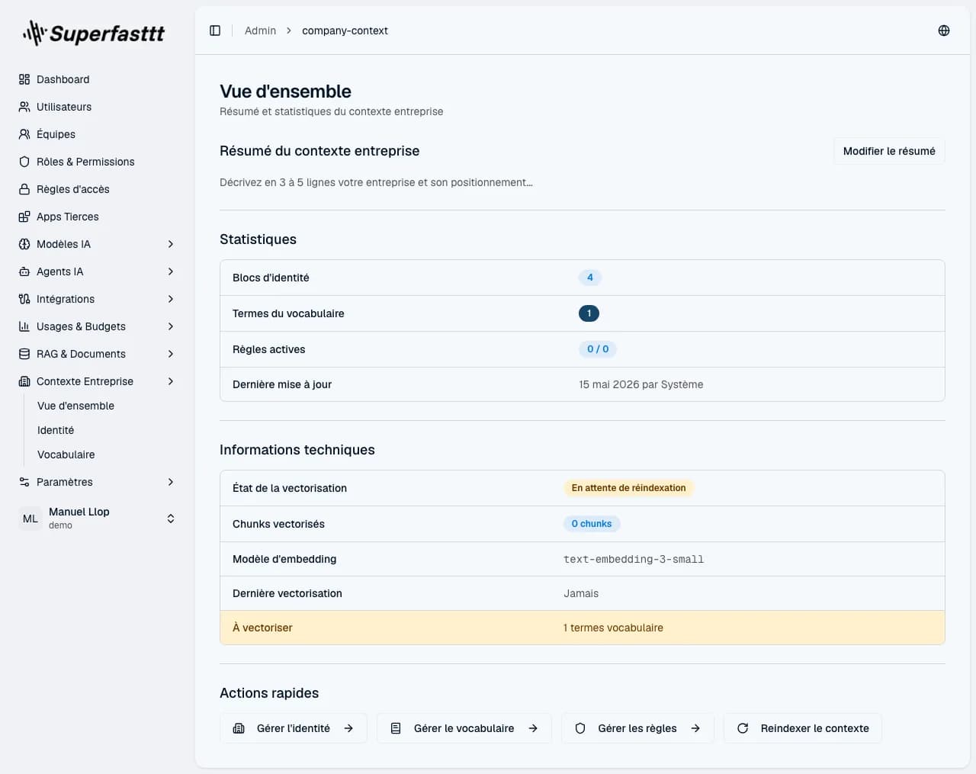The height and width of the screenshot is (774, 976).
Task: Click the refresh icon in Reindexer le contexte
Action: click(x=743, y=728)
